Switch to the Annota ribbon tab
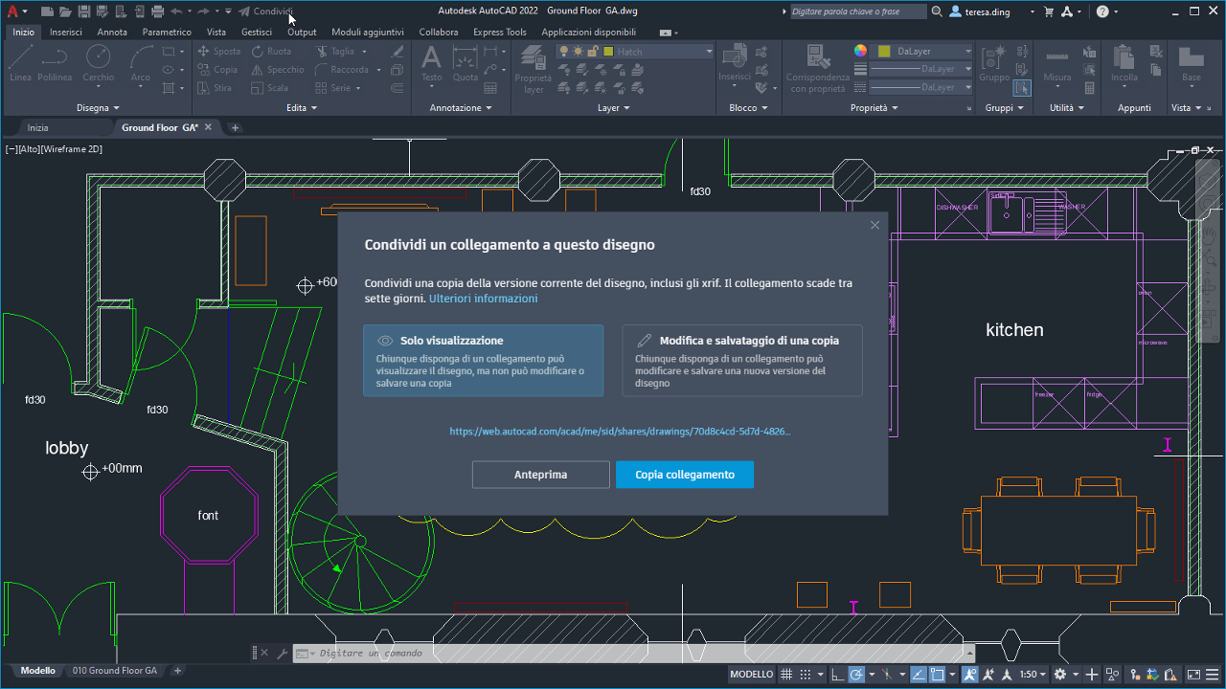 (x=112, y=32)
